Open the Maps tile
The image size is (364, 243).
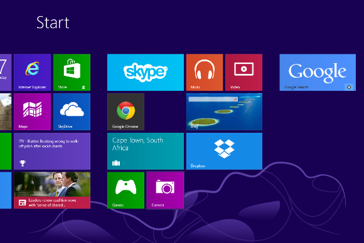pos(32,111)
